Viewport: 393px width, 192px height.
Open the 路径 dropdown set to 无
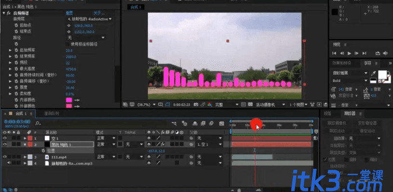pyautogui.click(x=86, y=38)
